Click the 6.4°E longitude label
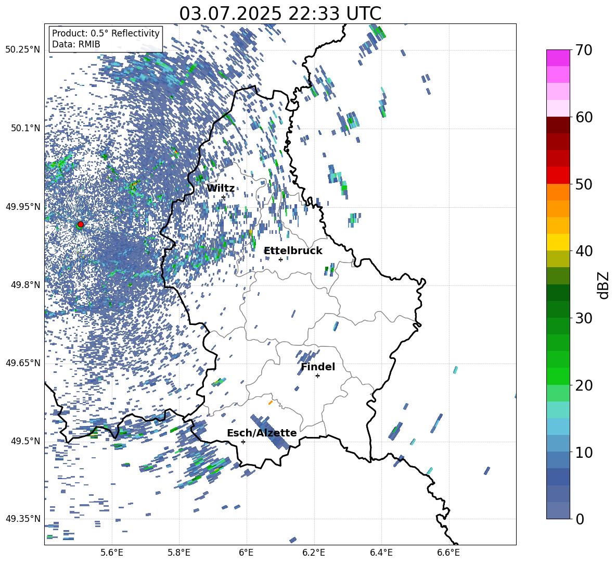The height and width of the screenshot is (563, 616). (x=381, y=553)
